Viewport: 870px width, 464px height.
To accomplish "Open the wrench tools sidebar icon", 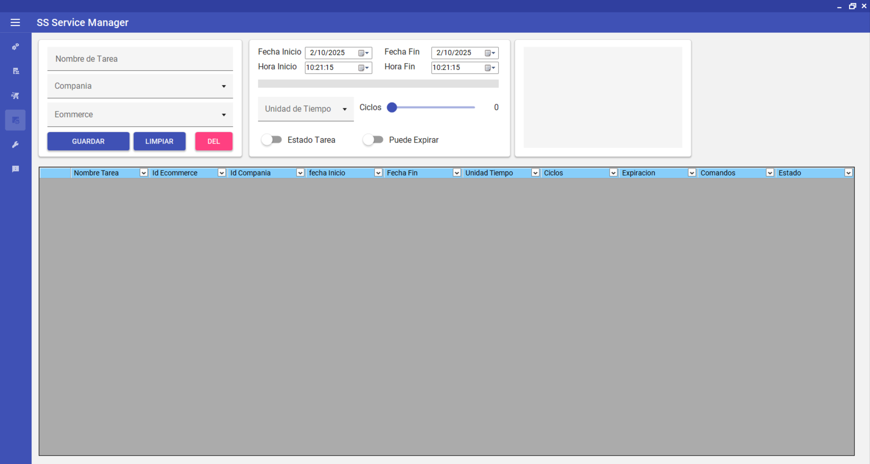I will (15, 144).
